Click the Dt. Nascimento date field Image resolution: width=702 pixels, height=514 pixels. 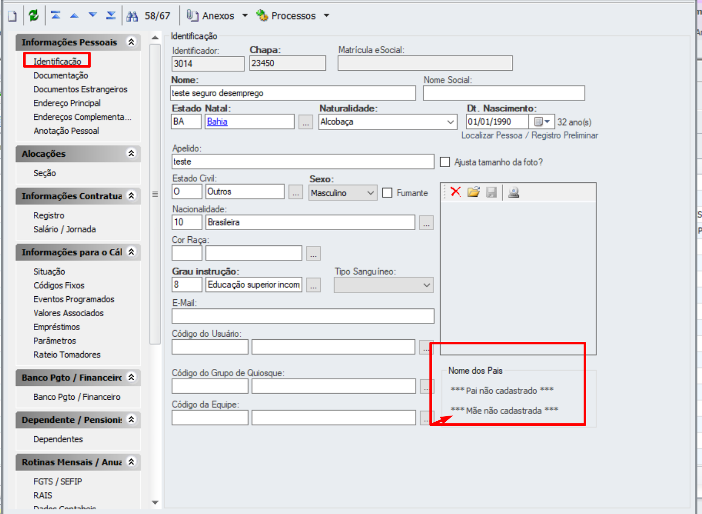pos(497,122)
